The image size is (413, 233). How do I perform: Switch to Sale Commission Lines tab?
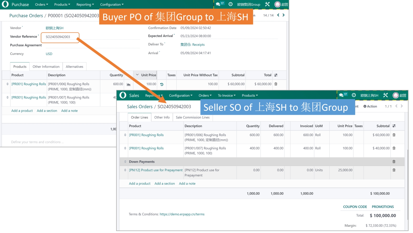pyautogui.click(x=193, y=117)
